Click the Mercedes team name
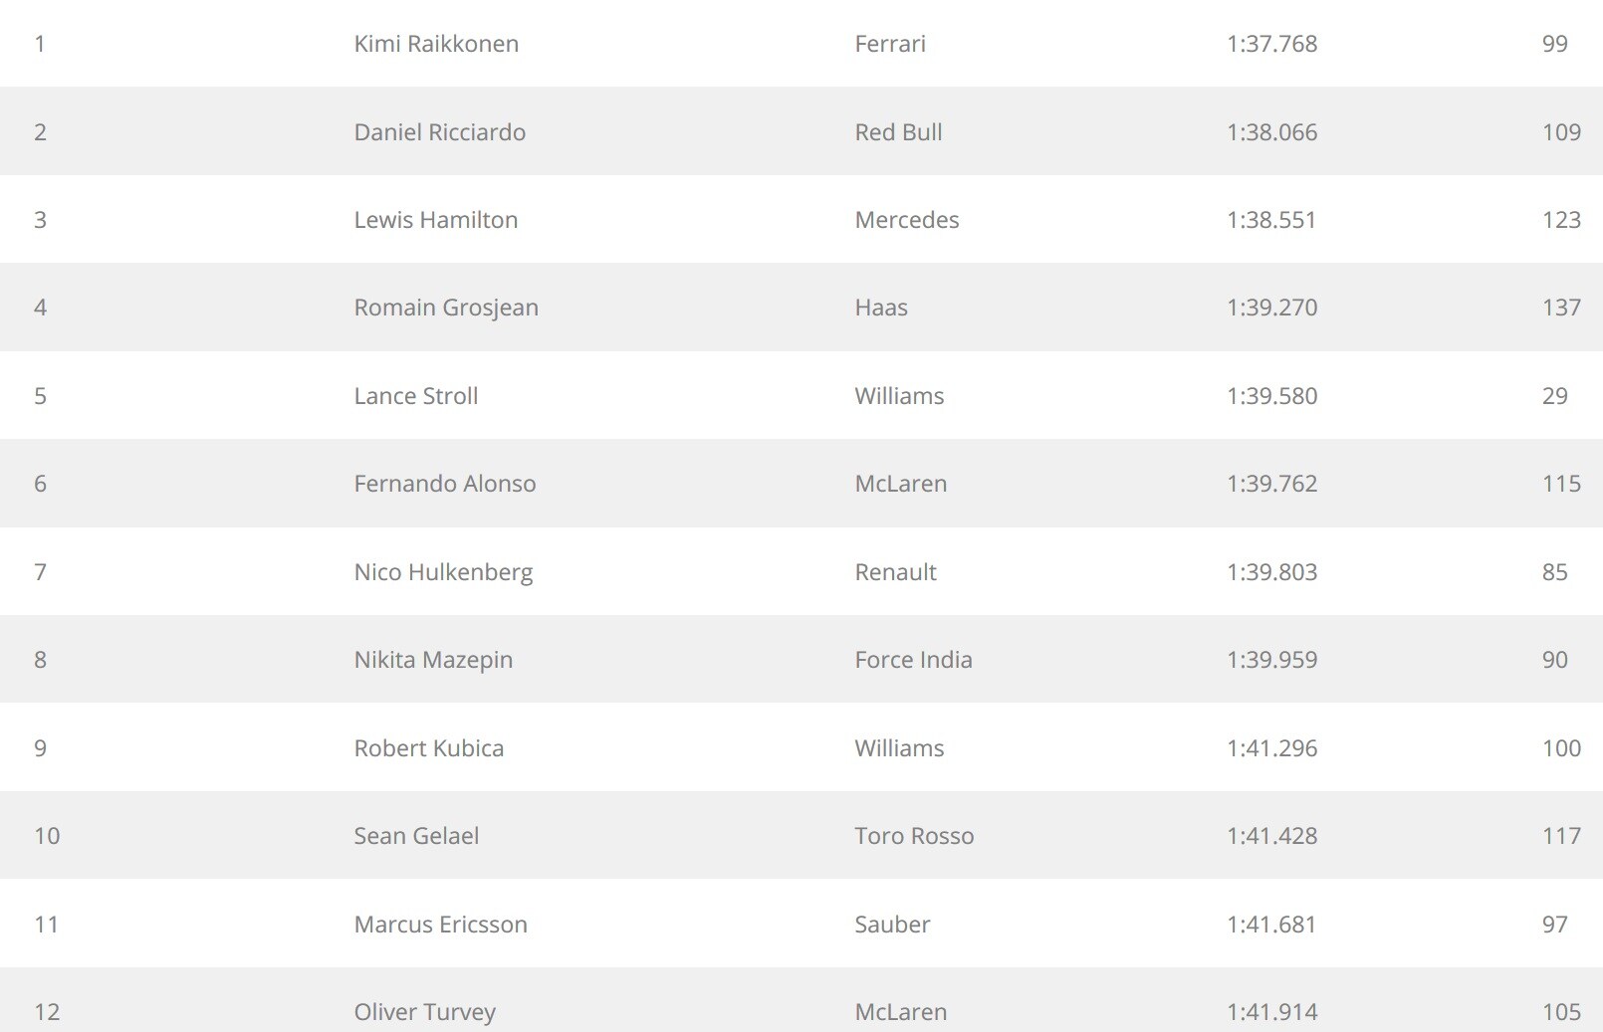Image resolution: width=1603 pixels, height=1032 pixels. pyautogui.click(x=907, y=220)
